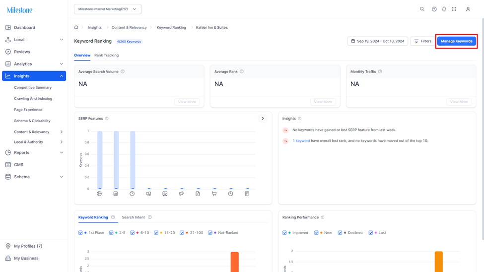The image size is (484, 272).
Task: Click the Manage Keywords button
Action: (457, 41)
